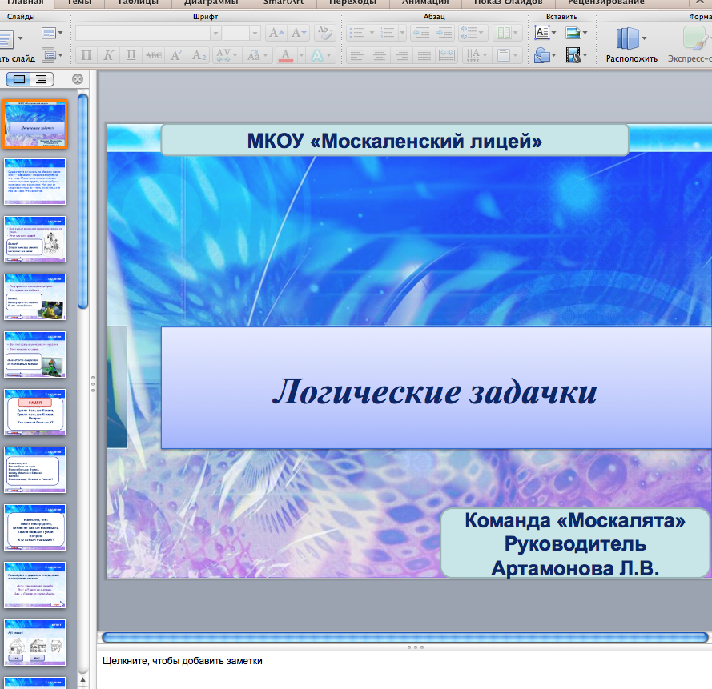Open the text columns dropdown
This screenshot has width=712, height=689.
point(507,33)
